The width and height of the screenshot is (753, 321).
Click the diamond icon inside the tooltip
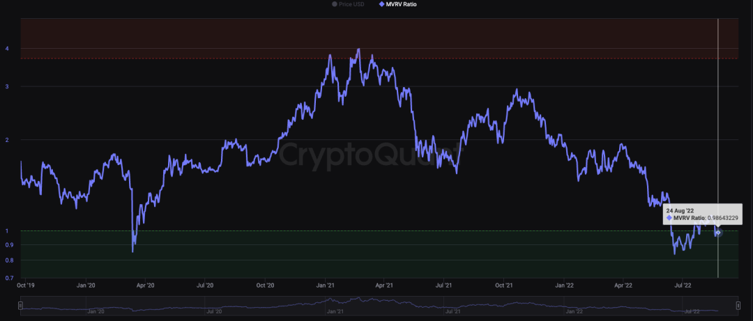click(x=669, y=218)
